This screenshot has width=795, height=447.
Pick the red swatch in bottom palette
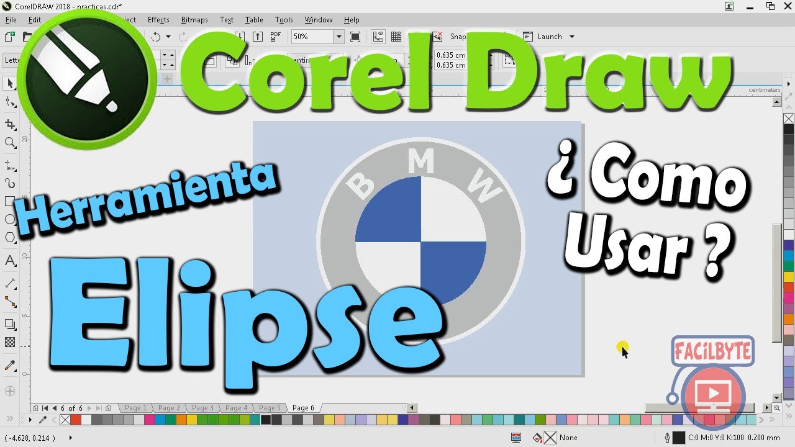[76, 420]
